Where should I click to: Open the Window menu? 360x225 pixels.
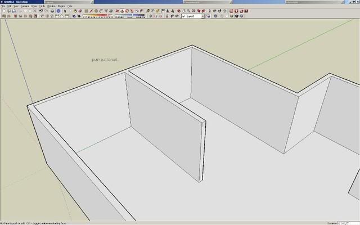point(51,6)
